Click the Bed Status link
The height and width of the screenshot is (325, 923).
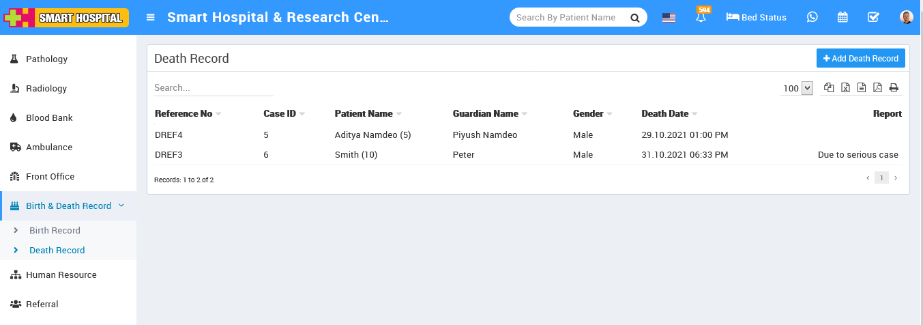[x=756, y=18]
